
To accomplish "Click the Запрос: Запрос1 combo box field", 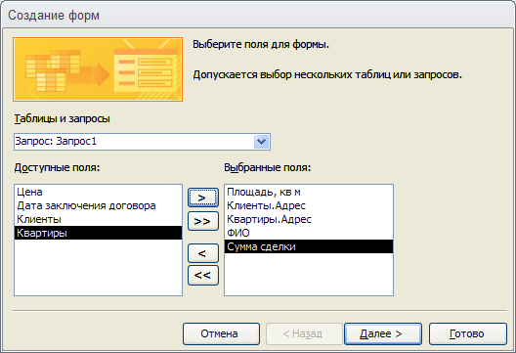I will pos(142,142).
